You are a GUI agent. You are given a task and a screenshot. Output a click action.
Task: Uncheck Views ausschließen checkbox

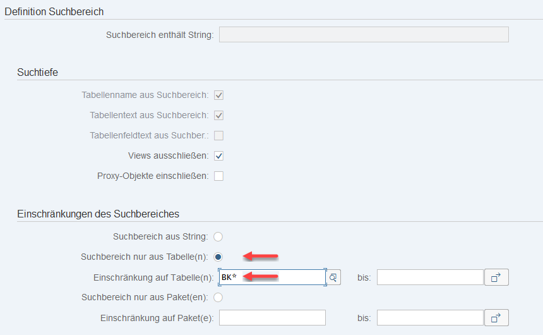click(219, 155)
